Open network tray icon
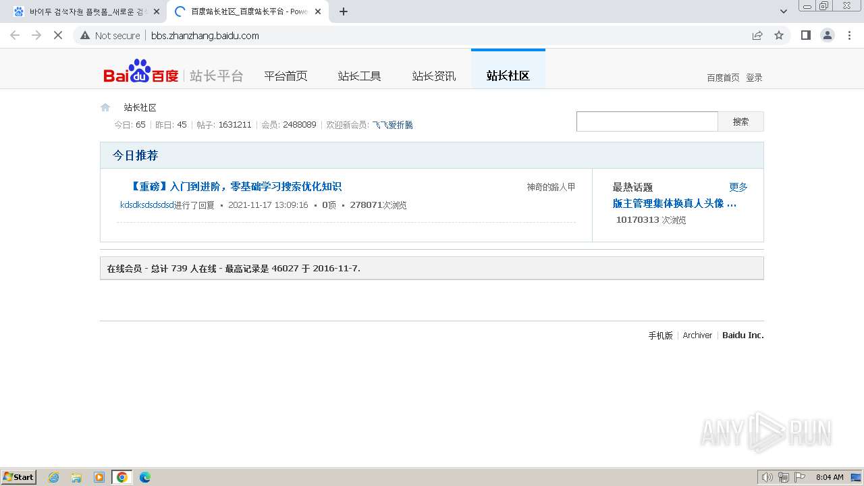 pyautogui.click(x=784, y=477)
